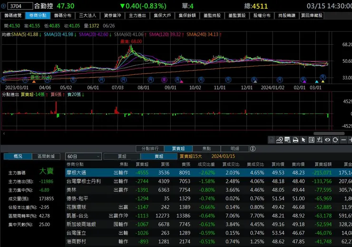This screenshot has height=247, width=352.
Task: Select the 買回庫藏股 tab
Action: click(x=312, y=16)
